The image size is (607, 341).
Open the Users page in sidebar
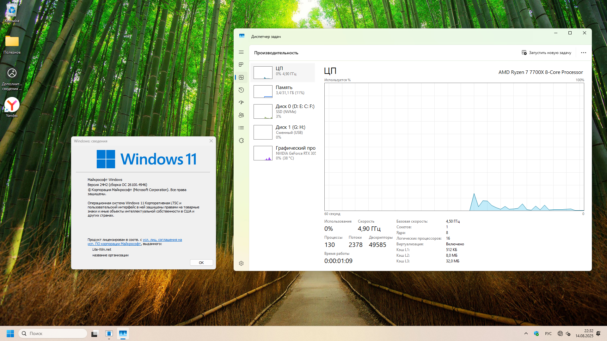point(241,115)
